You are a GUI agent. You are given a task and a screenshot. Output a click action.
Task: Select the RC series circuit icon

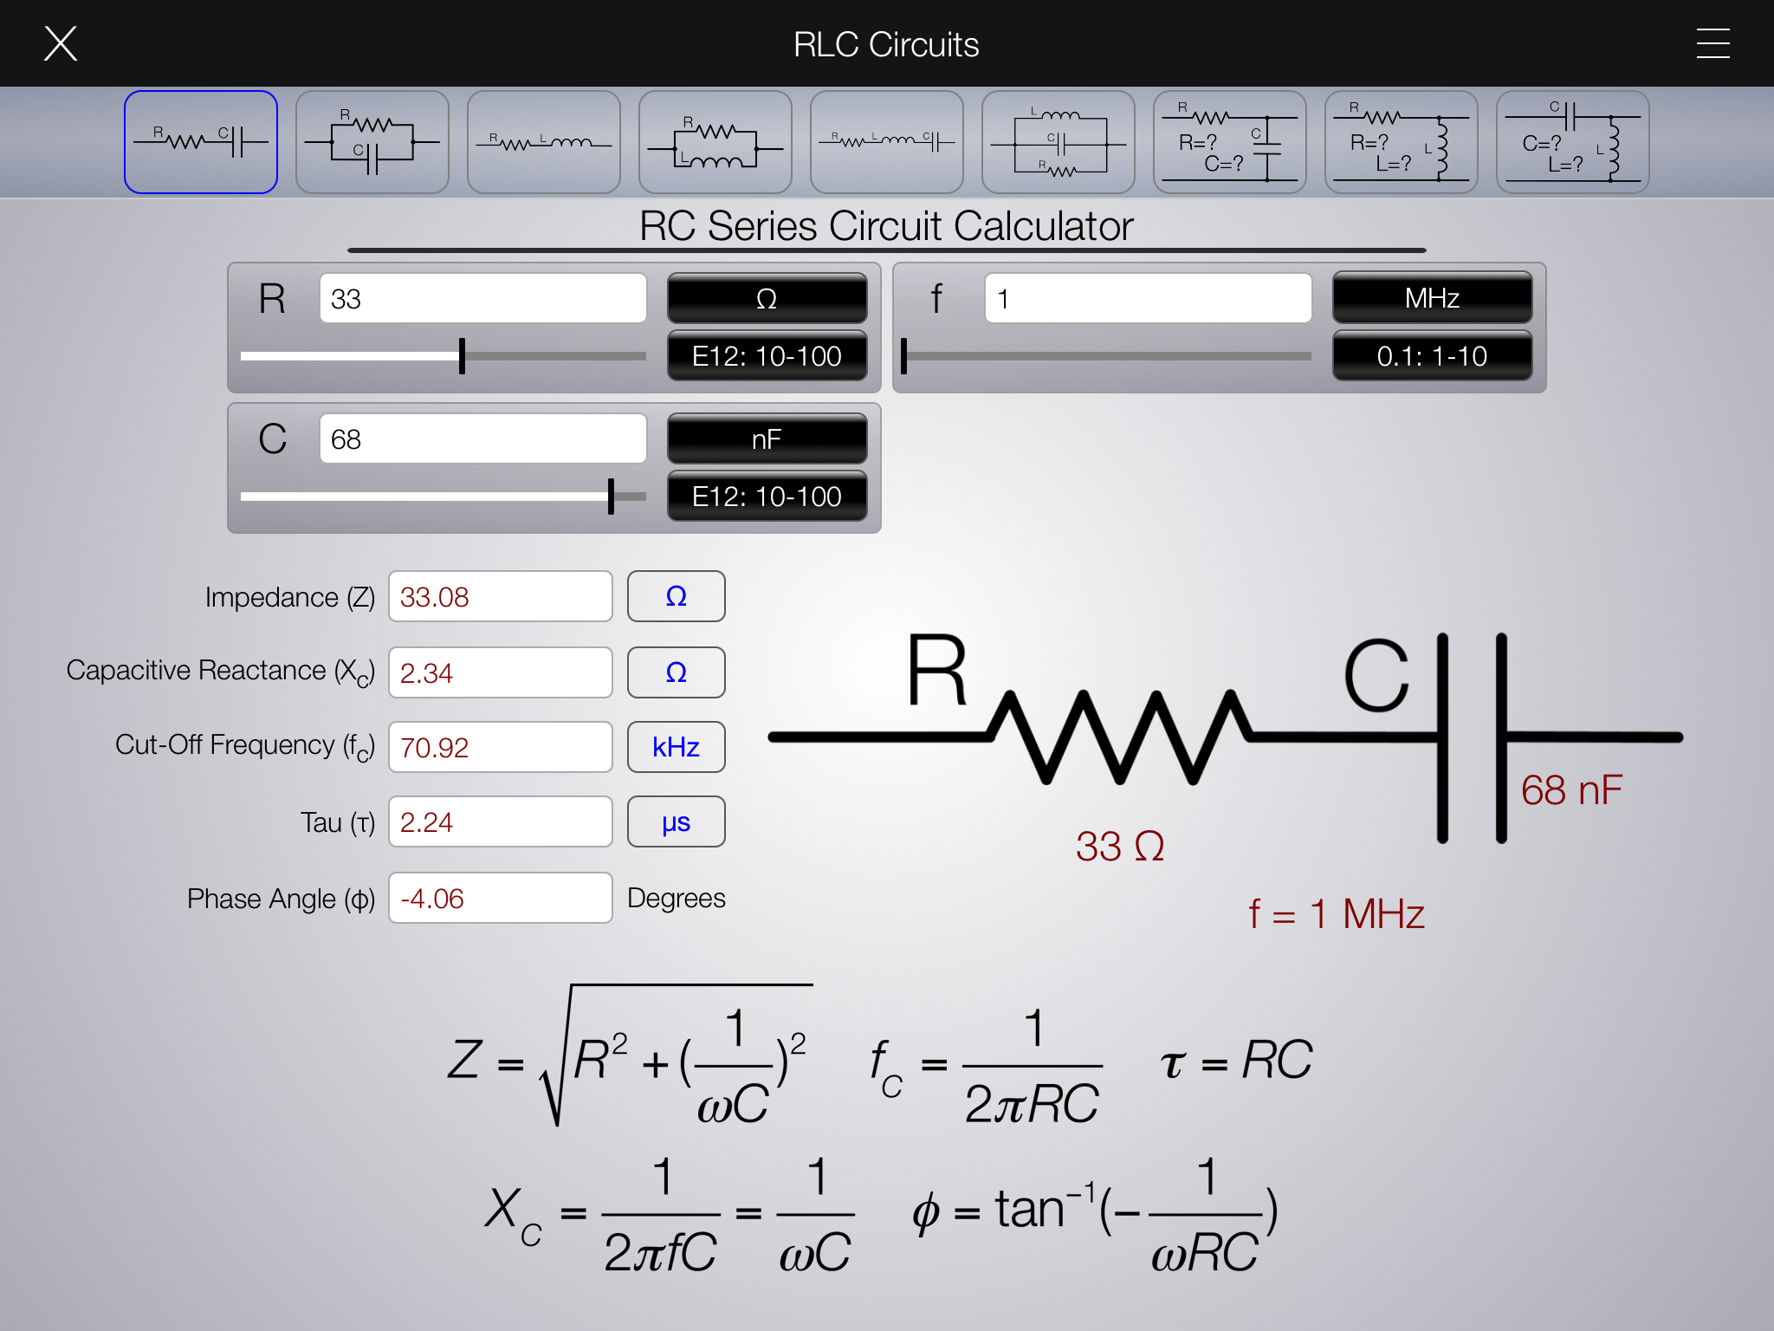(200, 141)
